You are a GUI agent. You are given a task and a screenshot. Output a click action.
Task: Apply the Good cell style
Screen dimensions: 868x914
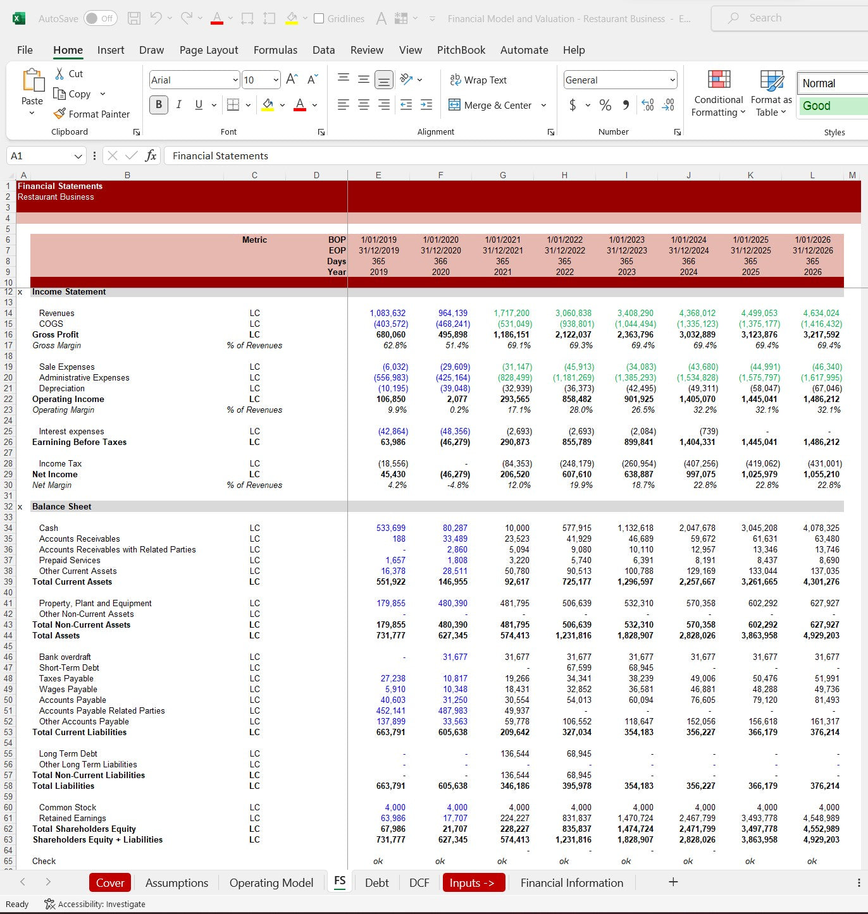click(x=830, y=106)
